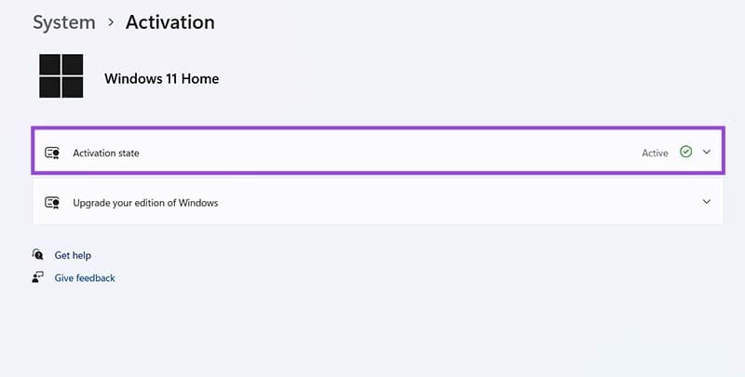Image resolution: width=745 pixels, height=377 pixels.
Task: Click the Give feedback person icon
Action: pyautogui.click(x=38, y=277)
